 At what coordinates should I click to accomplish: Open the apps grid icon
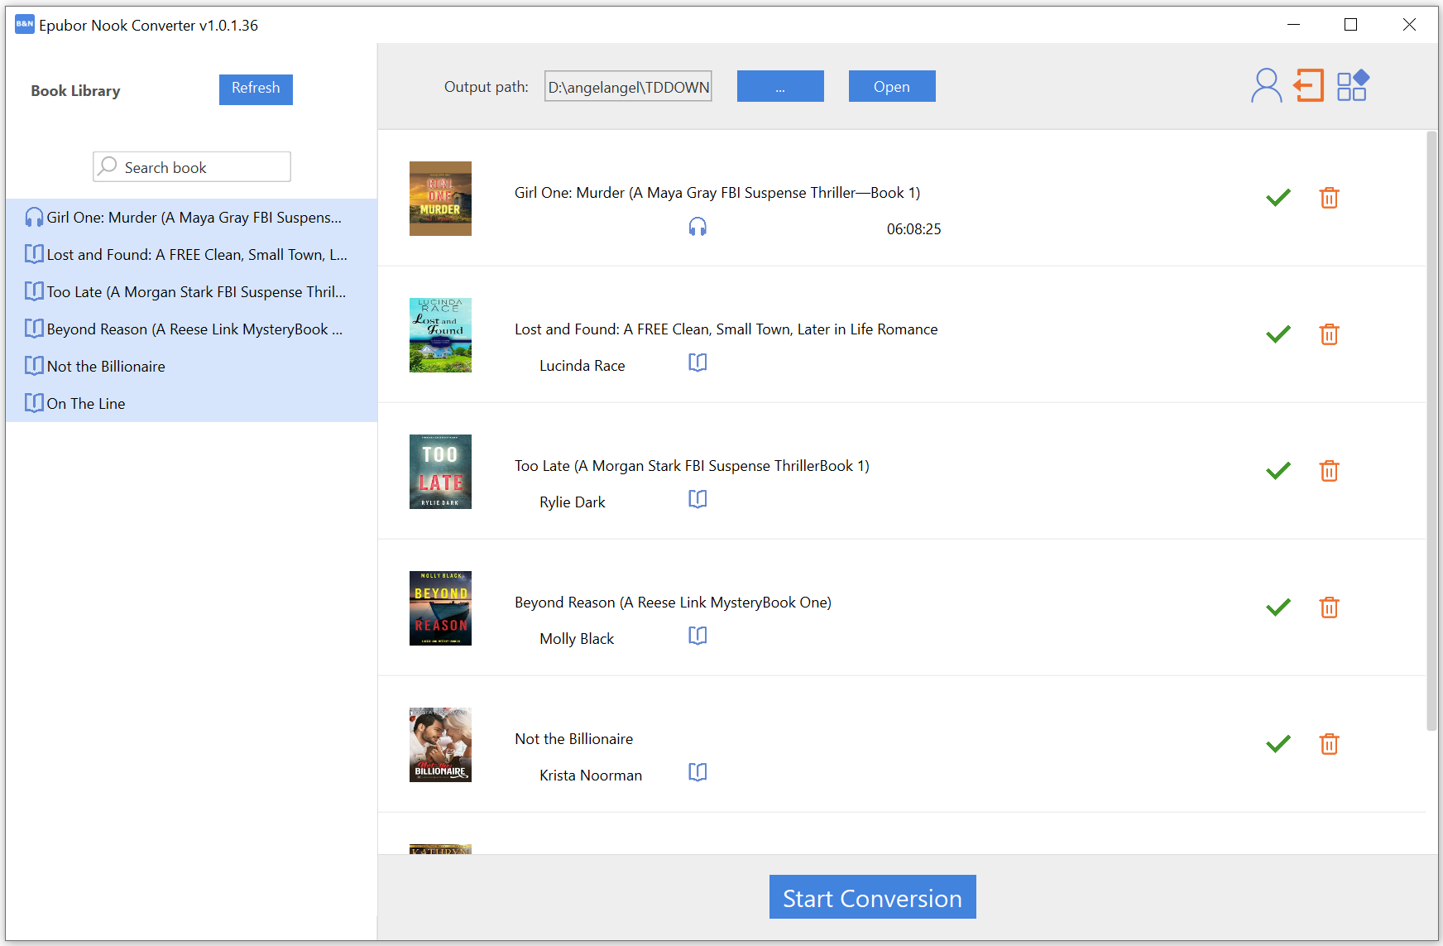click(1353, 85)
